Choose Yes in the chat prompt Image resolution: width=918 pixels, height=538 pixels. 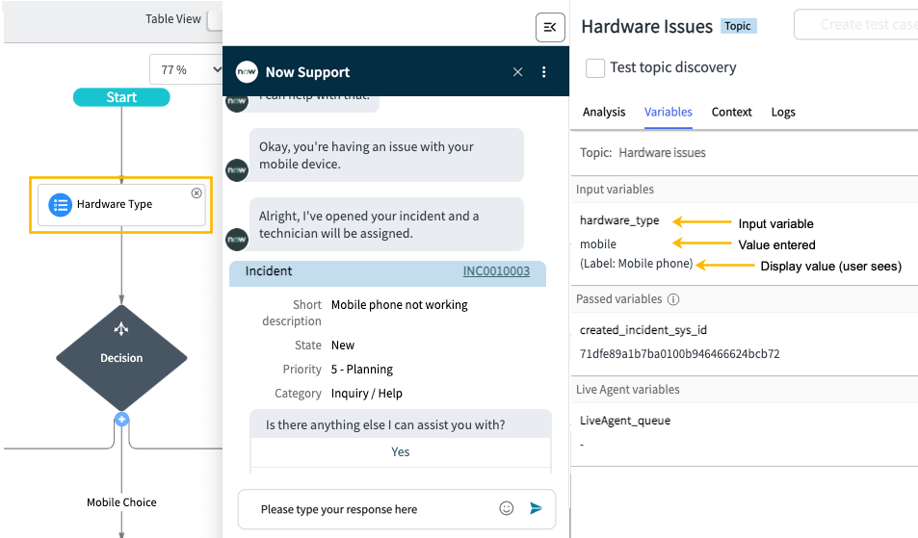(x=401, y=452)
